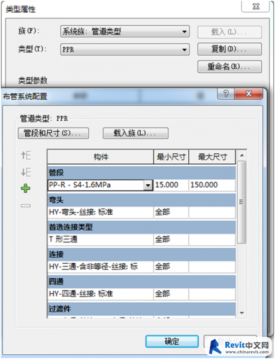Move the selected row up with the up-arrow icon
Image resolution: width=275 pixels, height=359 pixels.
click(26, 155)
